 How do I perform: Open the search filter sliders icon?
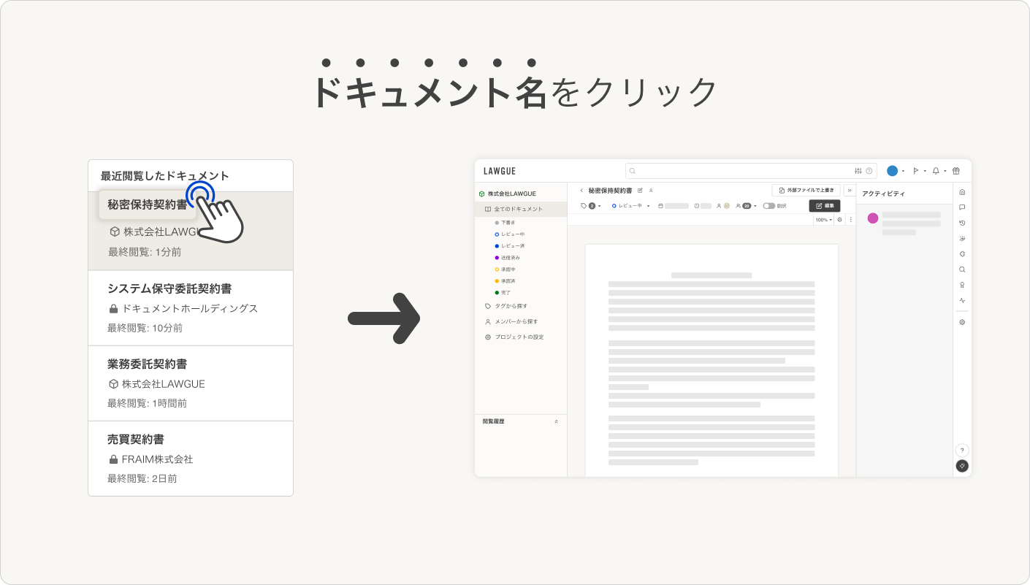click(x=858, y=171)
